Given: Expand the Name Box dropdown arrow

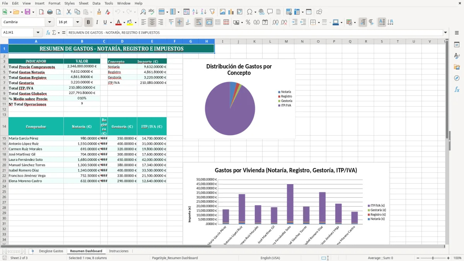Looking at the screenshot, I should [x=38, y=32].
